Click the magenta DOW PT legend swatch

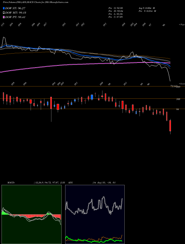point(4,17)
